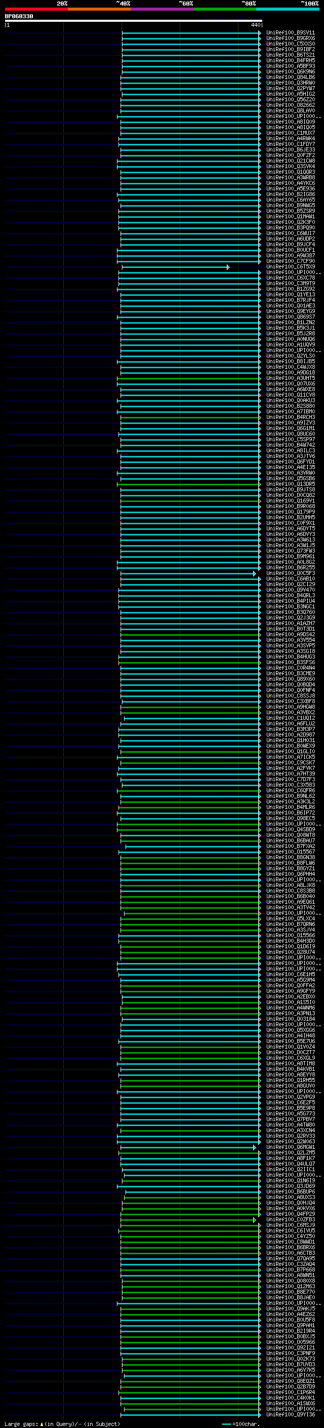This screenshot has height=1428, width=324.
Task: Select hit label UniRef100_C1P6R4
Action: click(x=291, y=1392)
